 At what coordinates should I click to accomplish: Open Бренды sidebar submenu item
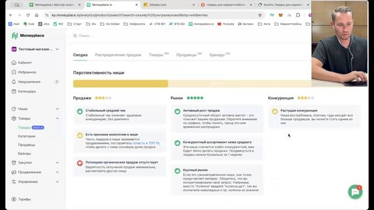(x=25, y=153)
